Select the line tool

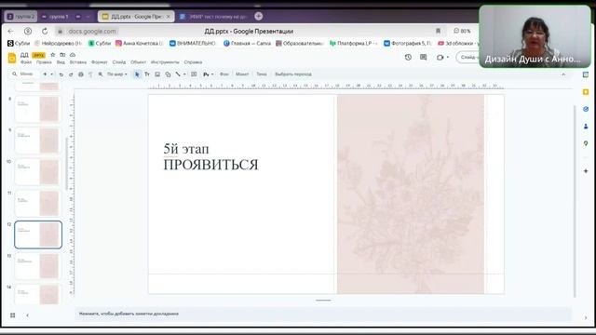[178, 74]
